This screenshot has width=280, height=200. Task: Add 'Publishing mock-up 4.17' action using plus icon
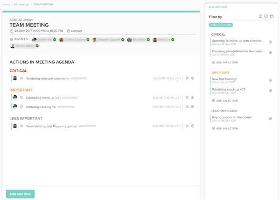click(x=270, y=91)
